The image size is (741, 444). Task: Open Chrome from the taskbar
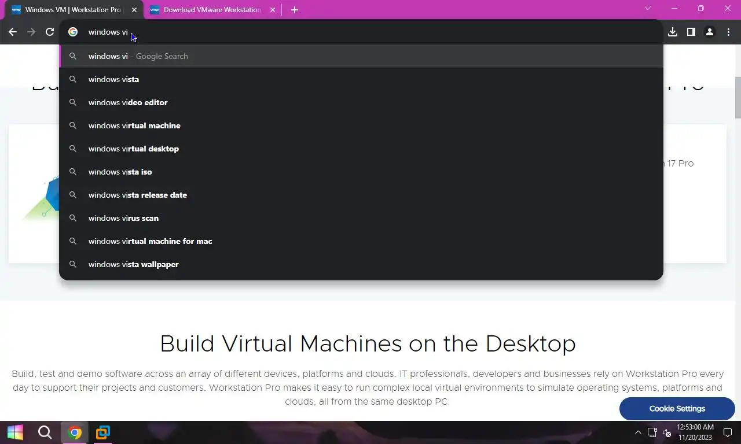point(75,432)
